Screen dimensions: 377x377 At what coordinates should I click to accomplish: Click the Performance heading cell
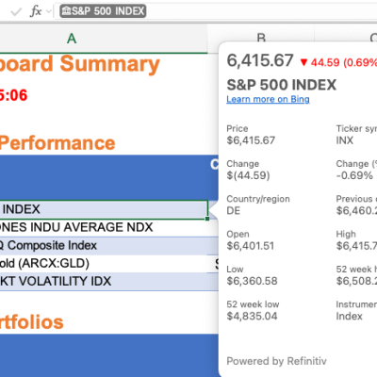(57, 143)
